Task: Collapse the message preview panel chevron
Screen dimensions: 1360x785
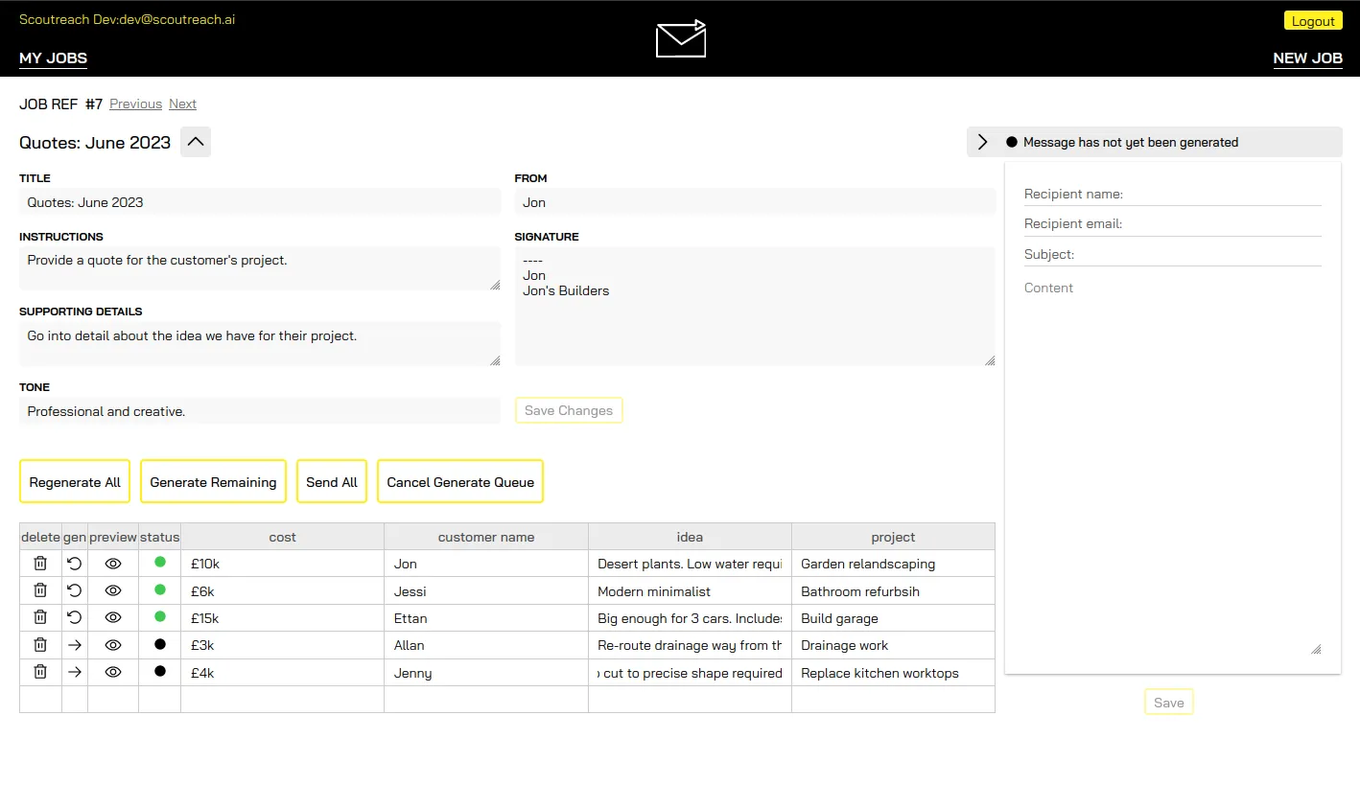Action: [981, 141]
